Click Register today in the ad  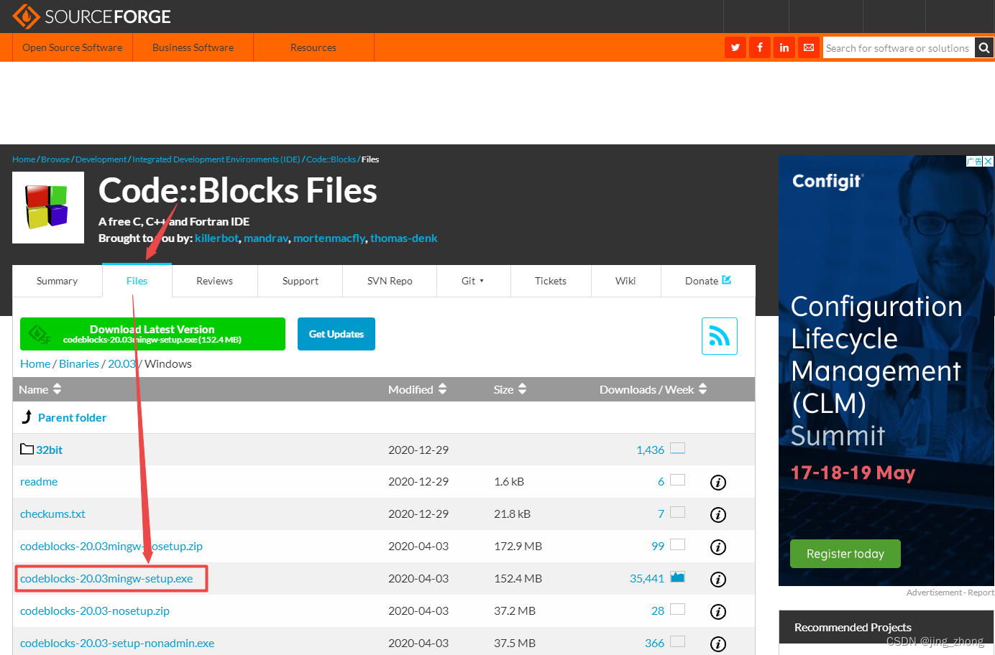845,554
